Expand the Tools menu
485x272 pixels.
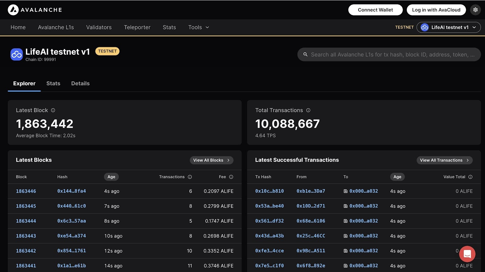[x=199, y=27]
